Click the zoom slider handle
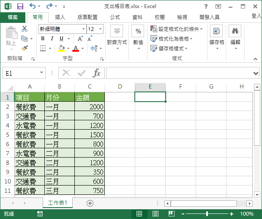Image resolution: width=262 pixels, height=219 pixels. tap(207, 213)
